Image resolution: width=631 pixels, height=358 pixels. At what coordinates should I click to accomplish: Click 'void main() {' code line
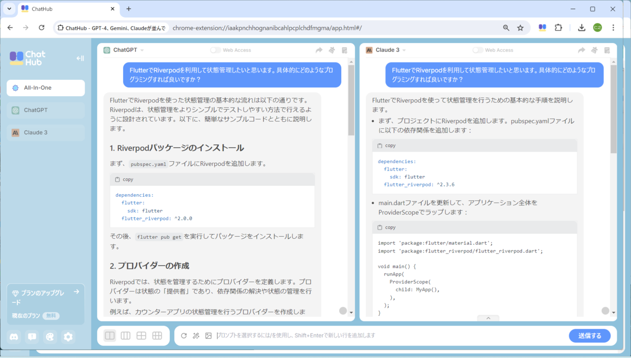click(397, 266)
